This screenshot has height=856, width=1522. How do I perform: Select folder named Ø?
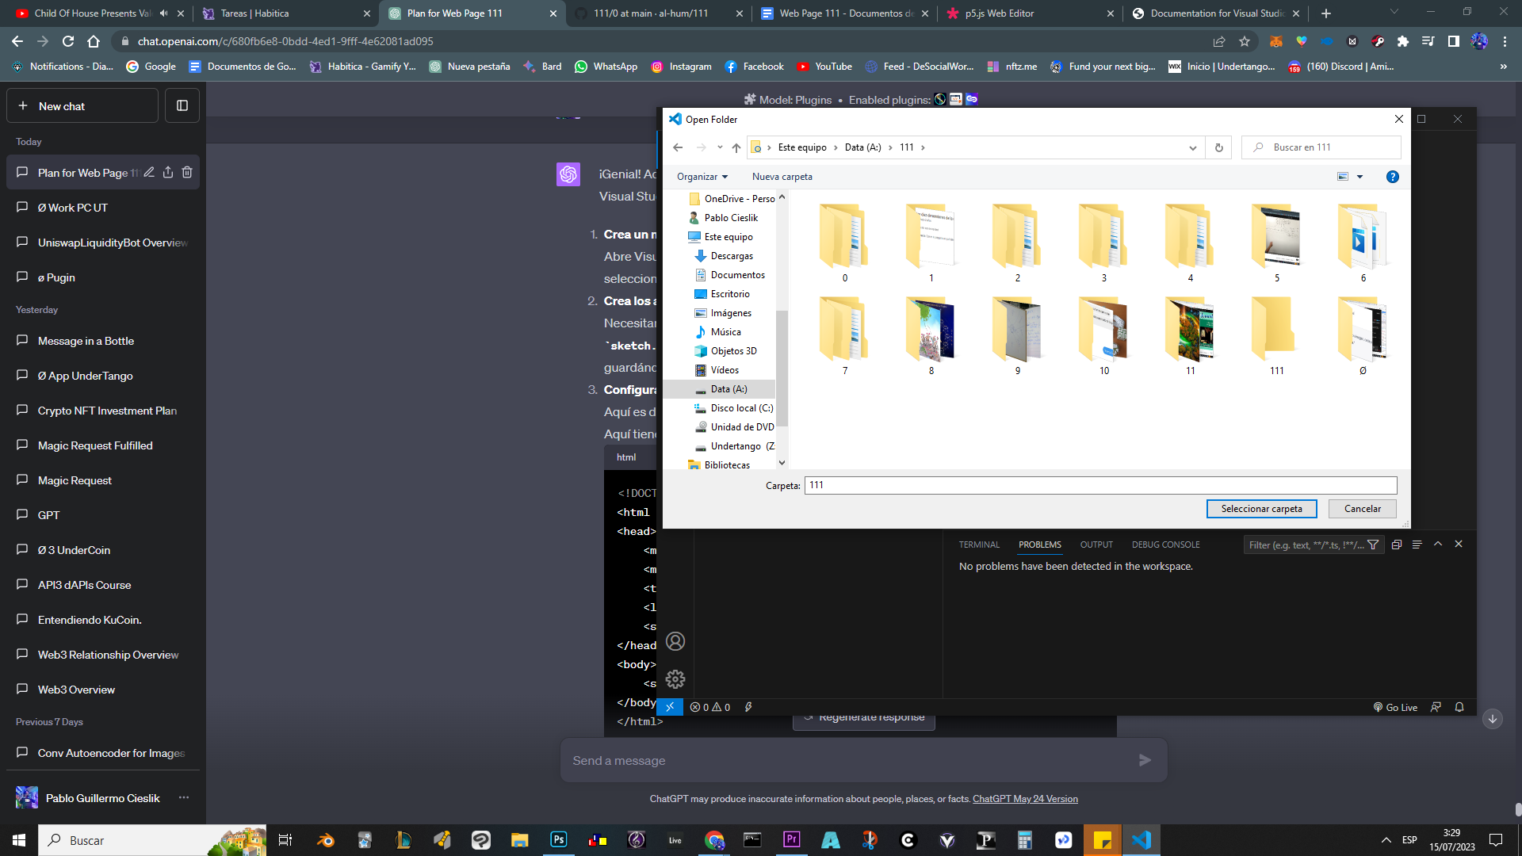pos(1363,336)
